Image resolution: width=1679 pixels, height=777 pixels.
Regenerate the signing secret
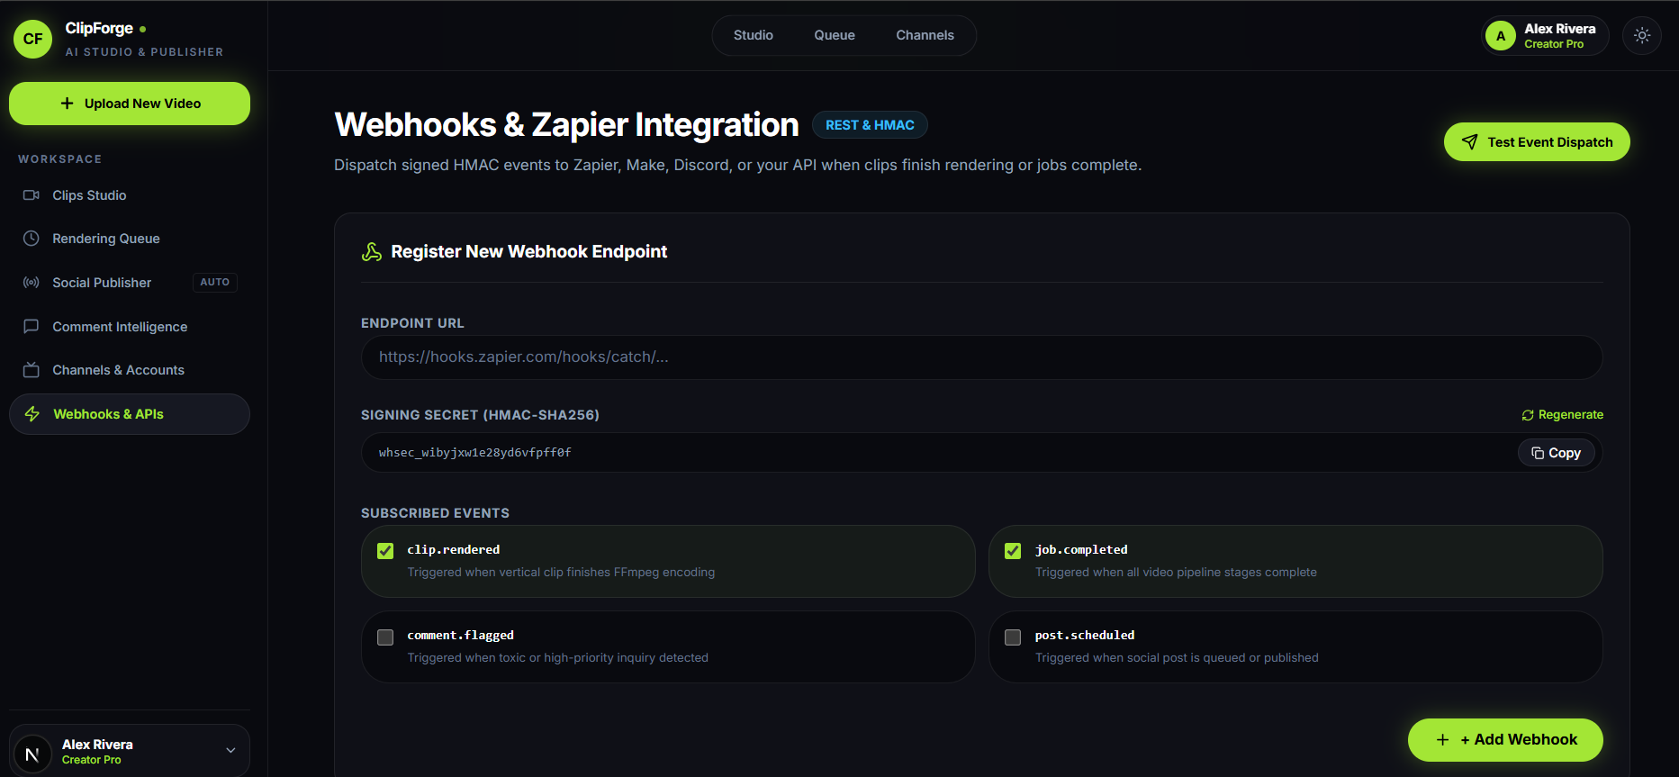pyautogui.click(x=1563, y=415)
